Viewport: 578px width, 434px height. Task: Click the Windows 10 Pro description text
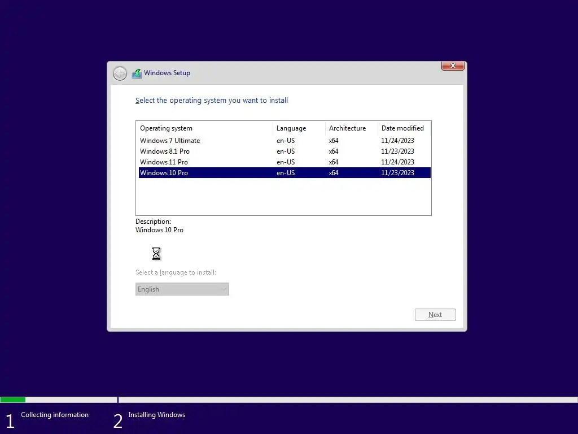pos(159,230)
